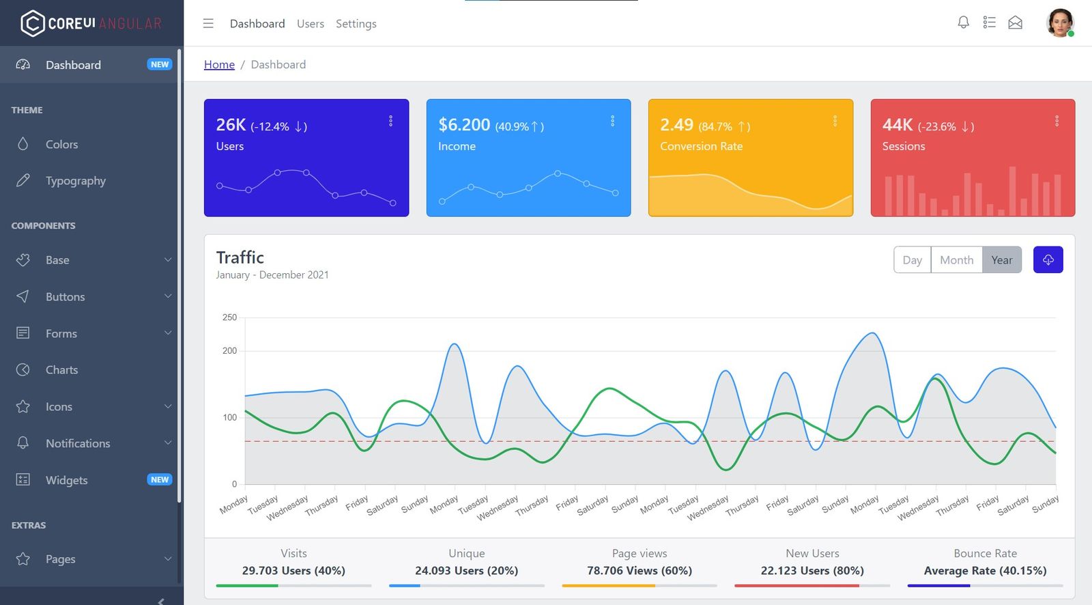The height and width of the screenshot is (605, 1092).
Task: Click the Colors droplet icon
Action: [23, 144]
